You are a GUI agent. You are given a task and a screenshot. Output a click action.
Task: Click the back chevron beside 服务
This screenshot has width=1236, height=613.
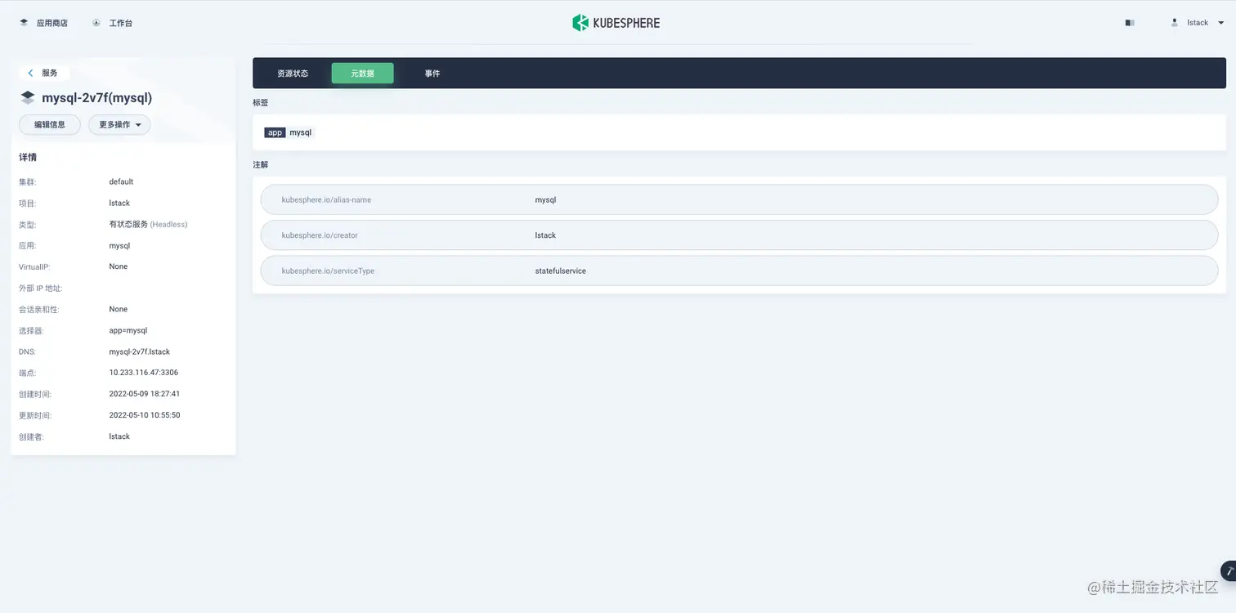[31, 73]
